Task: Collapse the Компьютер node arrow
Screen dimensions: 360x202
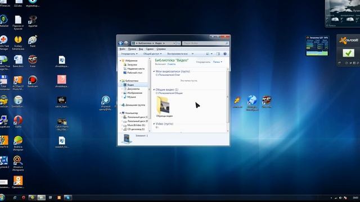Action: tap(120, 113)
